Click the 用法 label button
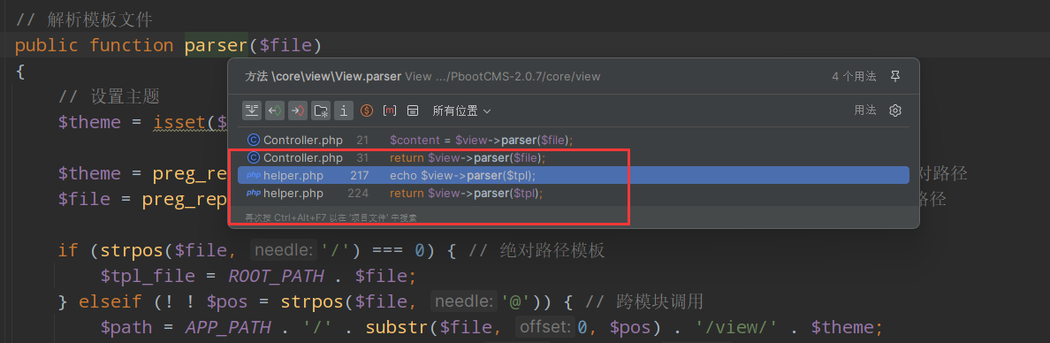The width and height of the screenshot is (1050, 343). 865,111
